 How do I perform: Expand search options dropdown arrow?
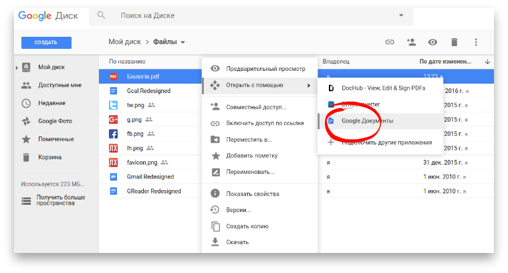(x=401, y=15)
